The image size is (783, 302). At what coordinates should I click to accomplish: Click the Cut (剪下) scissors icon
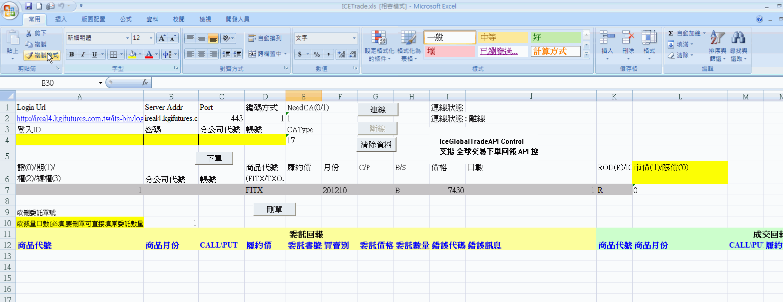(29, 33)
